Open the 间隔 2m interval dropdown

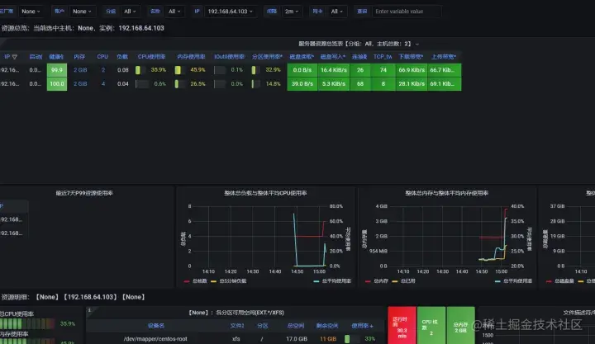292,12
